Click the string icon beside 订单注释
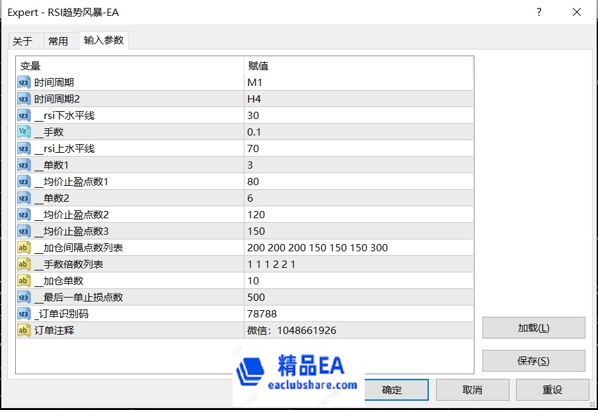 tap(24, 330)
